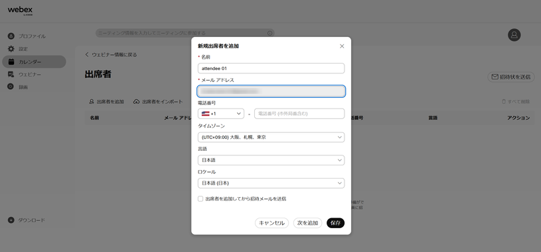Viewport: 541px width, 252px height.
Task: Click the person icon next to 出席者を追加
Action: [92, 102]
